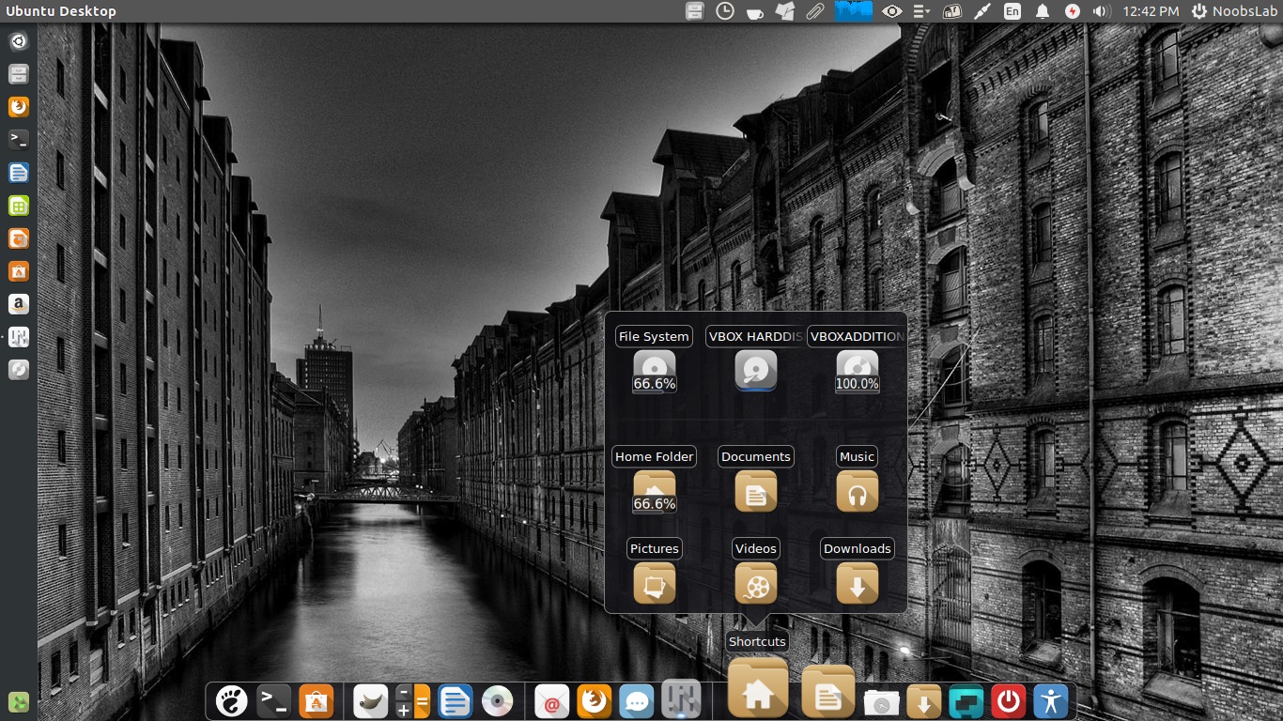
Task: Open File System from the Shortcuts popup
Action: 655,371
